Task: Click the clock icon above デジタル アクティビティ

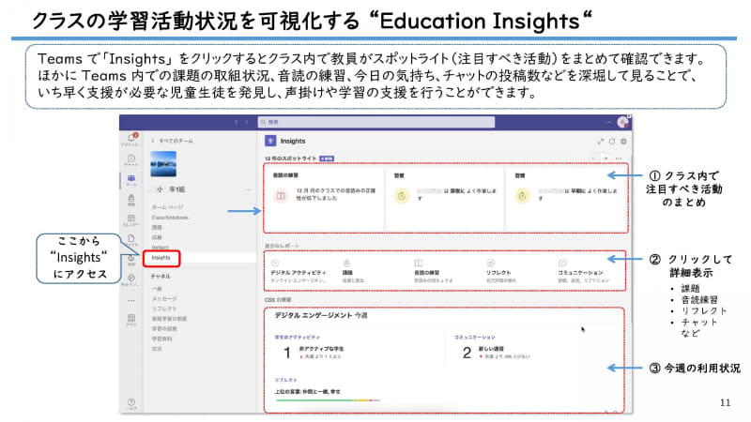Action: (x=275, y=264)
